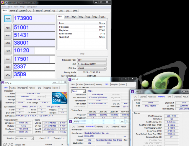Open the Device tab in CrystalMark
189x146 pixels.
pyautogui.click(x=47, y=11)
